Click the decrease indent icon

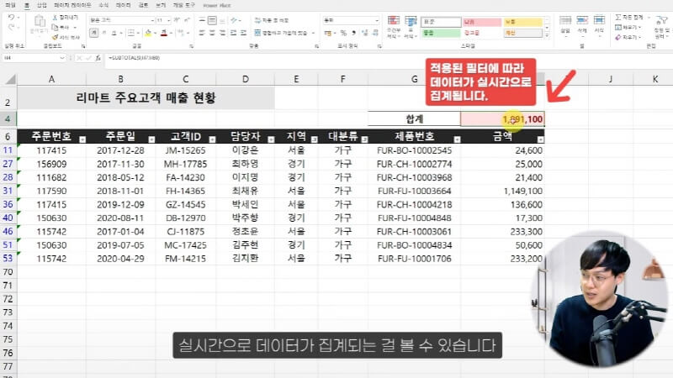pos(234,33)
